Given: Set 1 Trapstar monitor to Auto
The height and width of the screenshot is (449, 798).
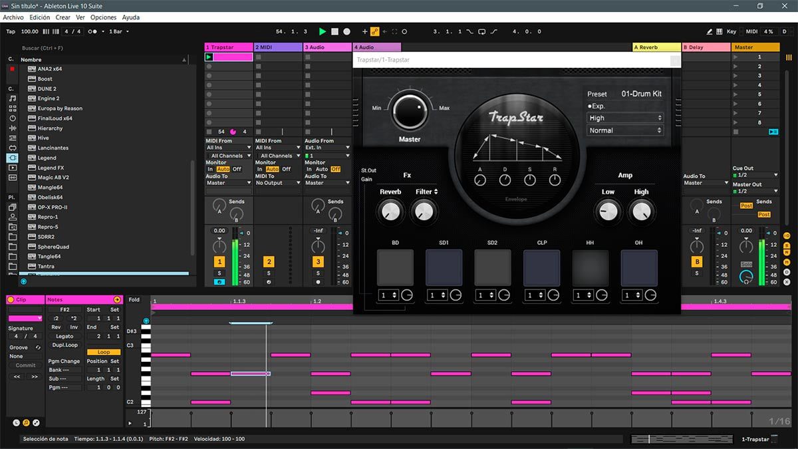Looking at the screenshot, I should click(223, 169).
